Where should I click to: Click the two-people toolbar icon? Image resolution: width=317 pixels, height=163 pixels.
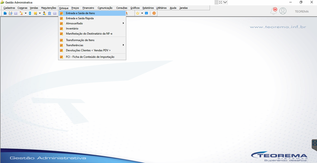tap(10, 13)
